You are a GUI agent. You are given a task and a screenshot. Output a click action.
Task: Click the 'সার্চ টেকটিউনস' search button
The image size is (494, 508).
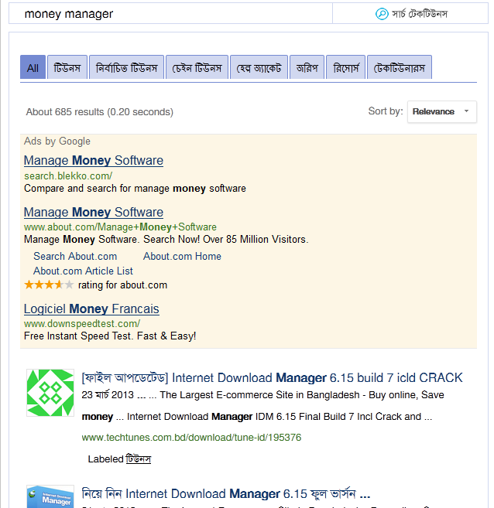click(x=410, y=14)
